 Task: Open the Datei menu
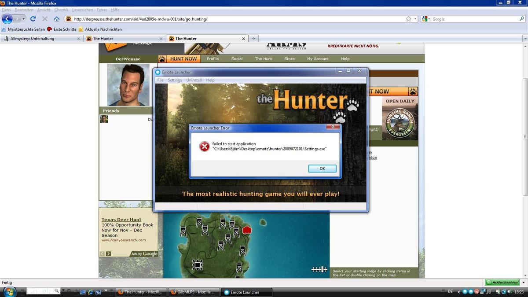click(x=6, y=10)
